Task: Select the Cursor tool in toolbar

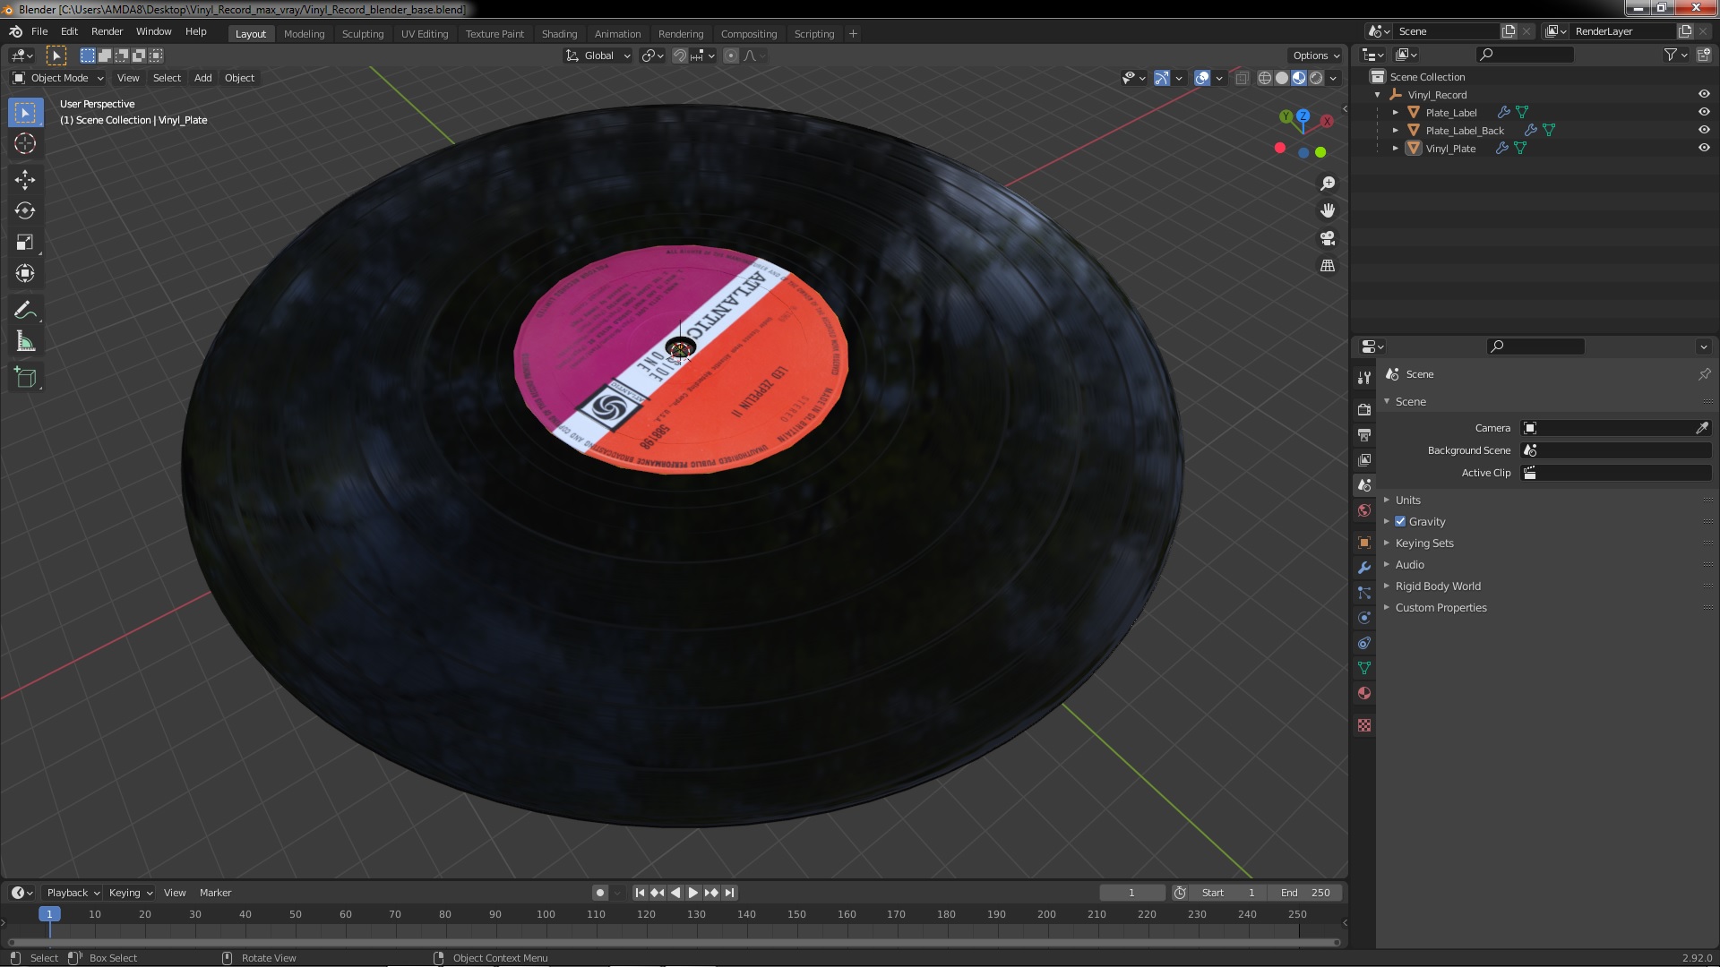Action: tap(25, 143)
